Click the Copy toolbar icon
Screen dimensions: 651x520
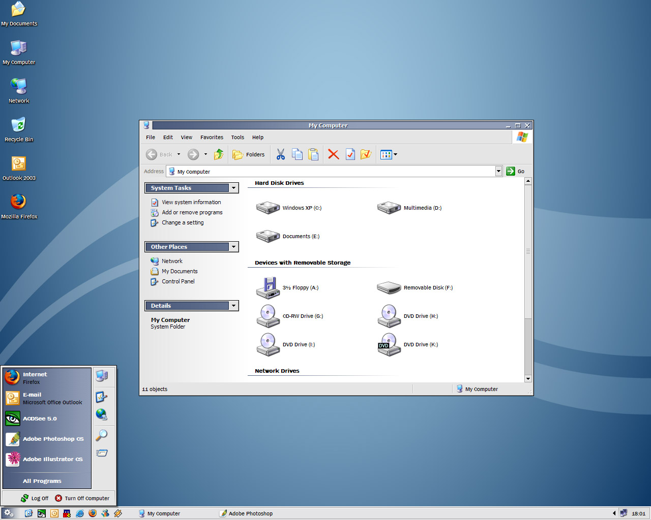click(297, 154)
